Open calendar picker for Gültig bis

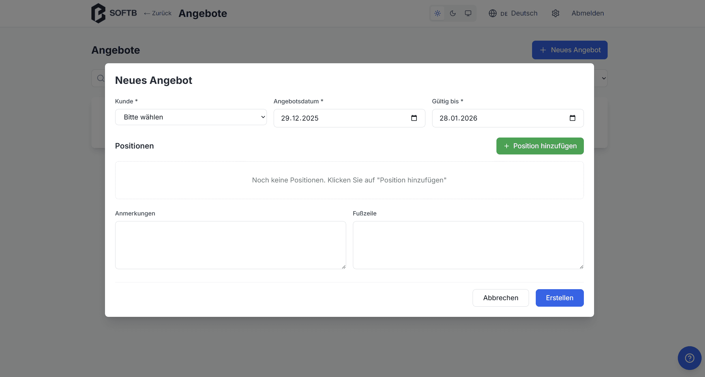click(x=572, y=118)
